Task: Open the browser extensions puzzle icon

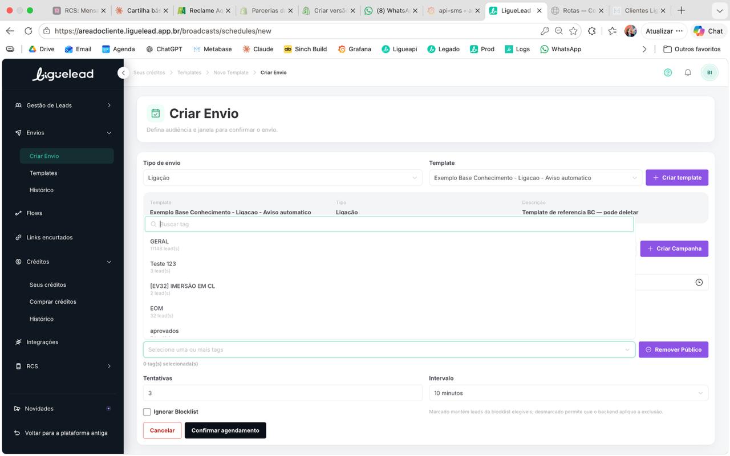Action: 591,31
